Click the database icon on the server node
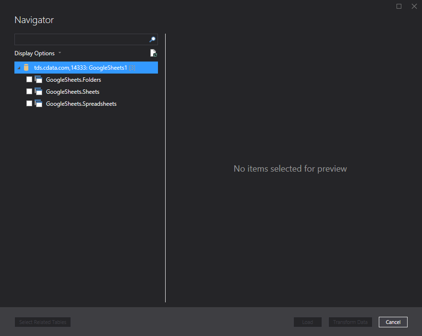The height and width of the screenshot is (336, 422). [25, 67]
